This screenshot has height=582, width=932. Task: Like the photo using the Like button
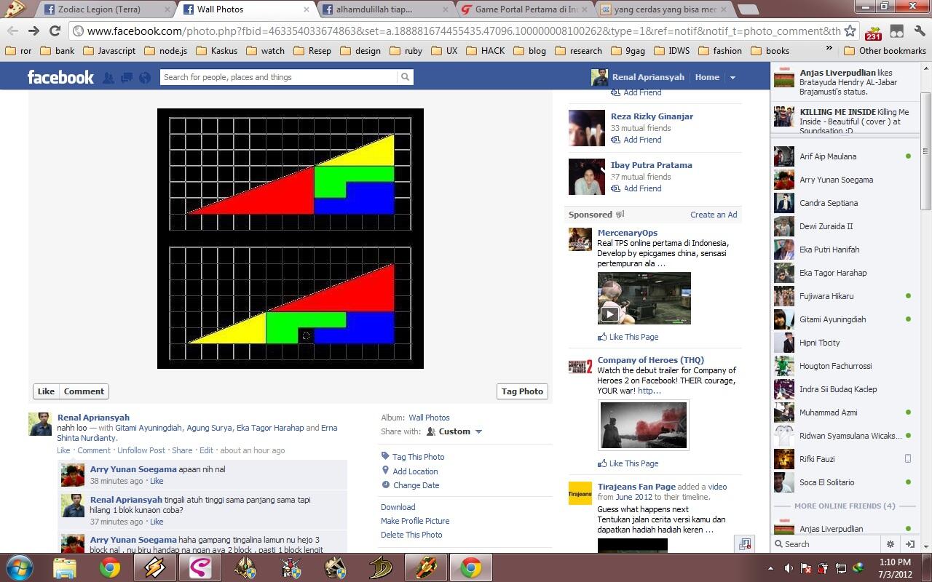click(46, 391)
